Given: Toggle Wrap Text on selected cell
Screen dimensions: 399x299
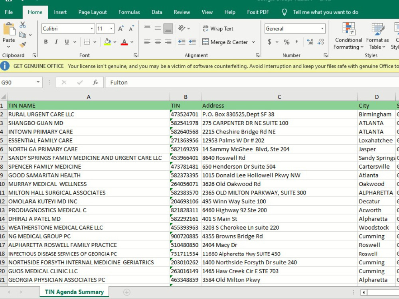Looking at the screenshot, I should point(218,28).
